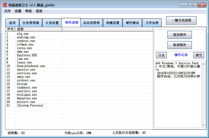Open the 帮助 menu
The width and height of the screenshot is (209, 138).
(29, 11)
